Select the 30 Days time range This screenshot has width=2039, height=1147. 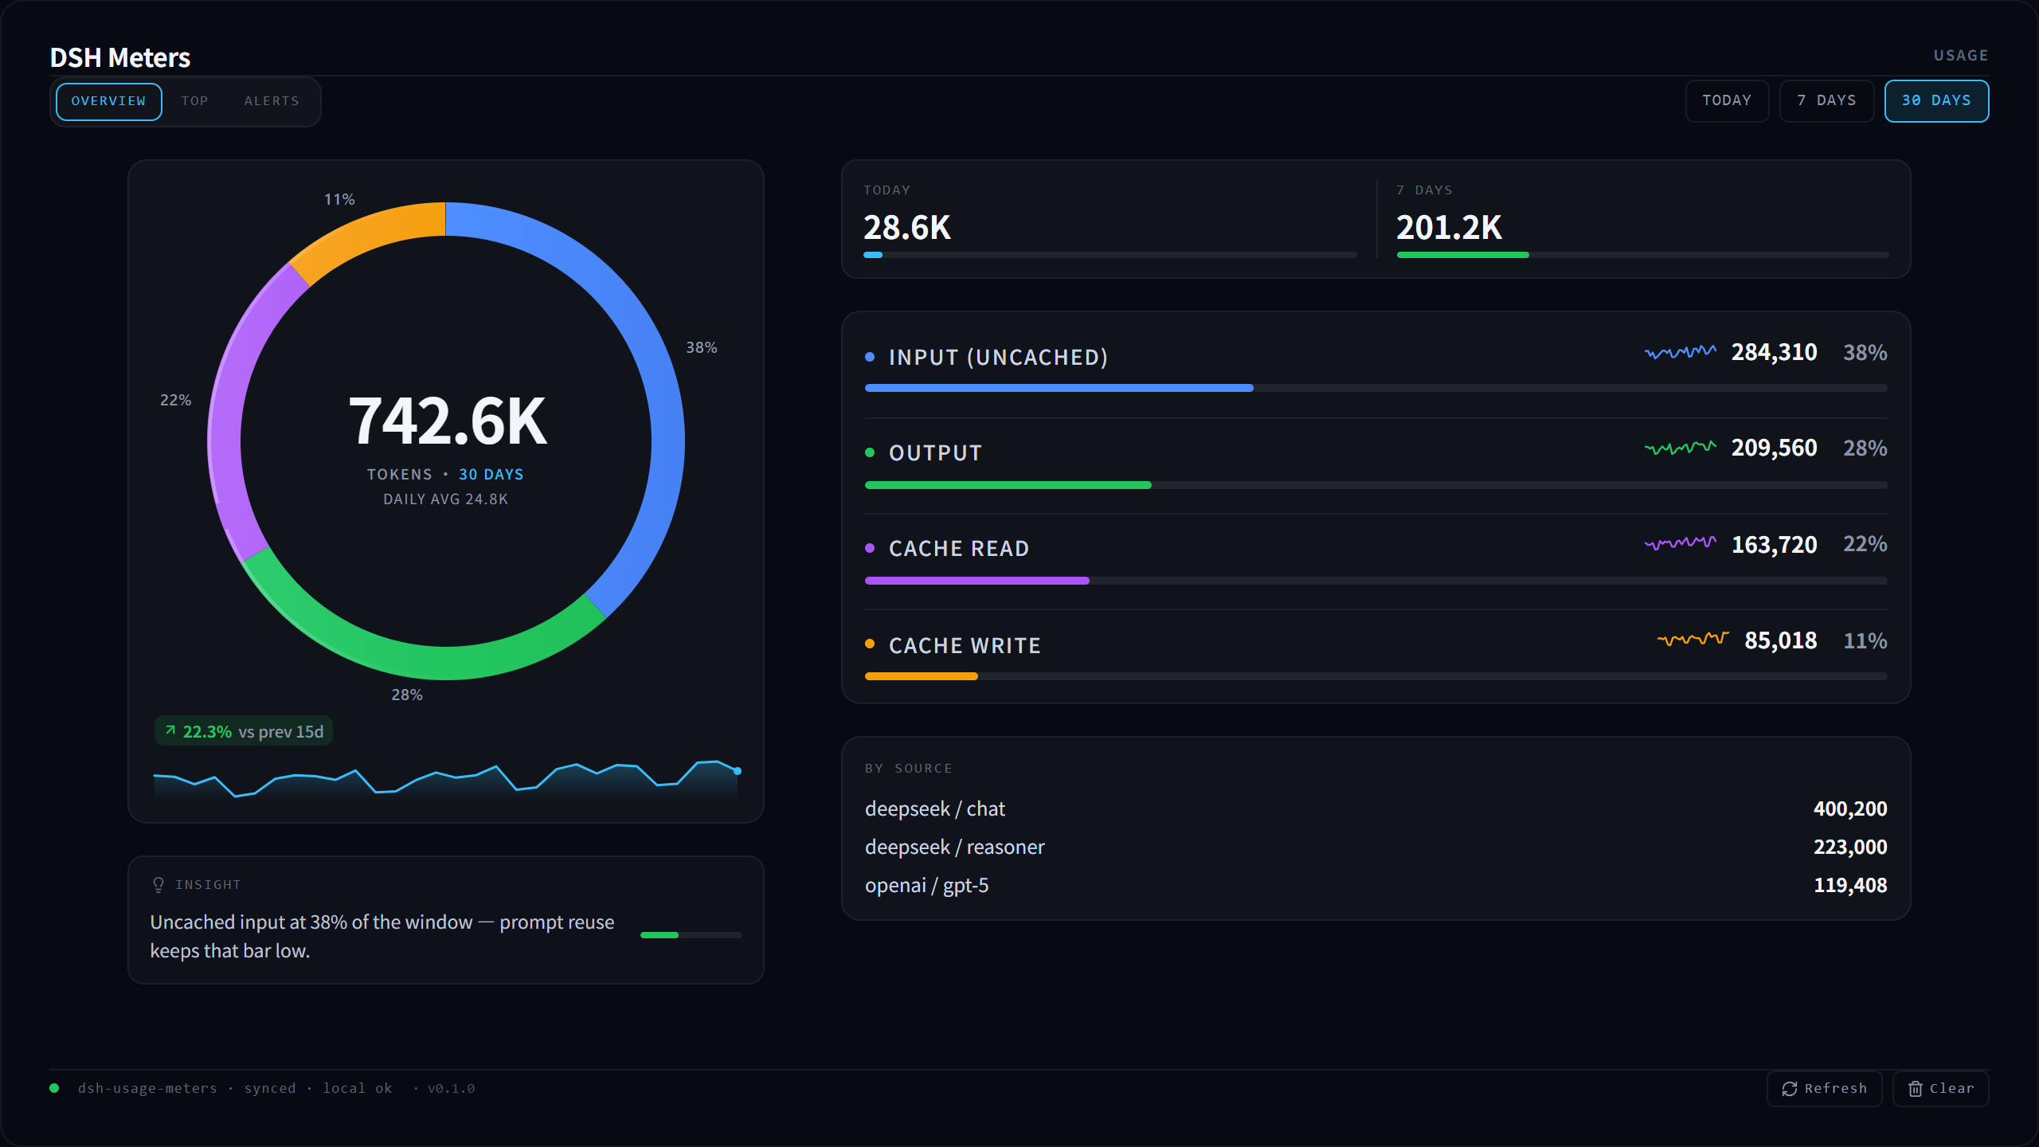[x=1936, y=100]
